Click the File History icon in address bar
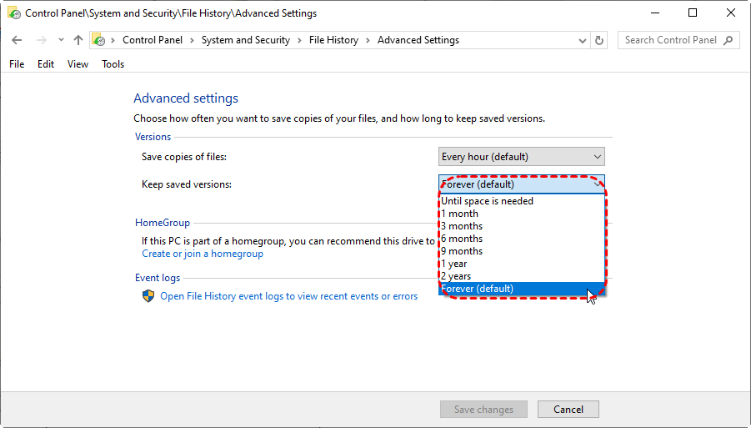Screen dimensions: 751x428 coord(98,40)
